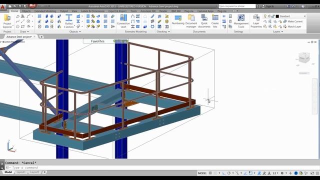This screenshot has width=320, height=180.
Task: Expand the Checking panel
Action: click(169, 31)
